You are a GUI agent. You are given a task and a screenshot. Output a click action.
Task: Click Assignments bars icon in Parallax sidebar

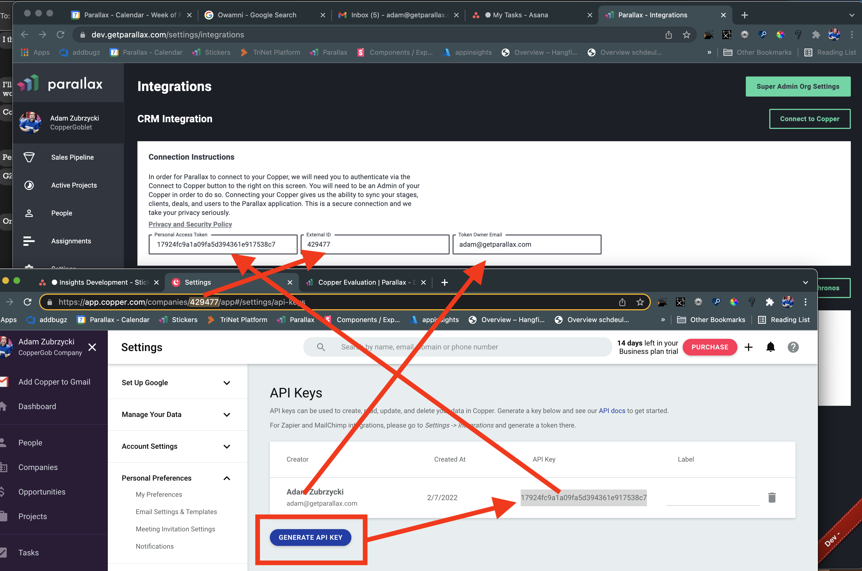click(x=29, y=241)
